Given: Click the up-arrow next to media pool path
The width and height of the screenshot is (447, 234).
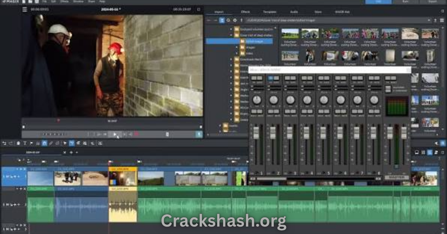Looking at the screenshot, I should point(241,20).
